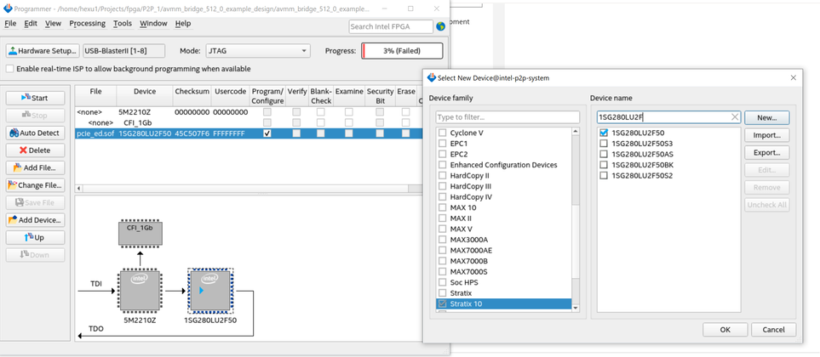Select Stratix 10 in device family list
The width and height of the screenshot is (820, 357).
(503, 303)
